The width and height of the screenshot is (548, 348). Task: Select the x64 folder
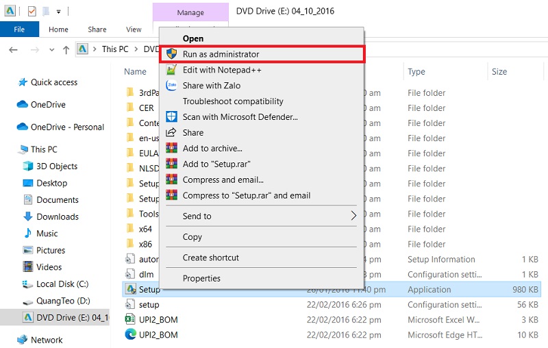(x=145, y=229)
